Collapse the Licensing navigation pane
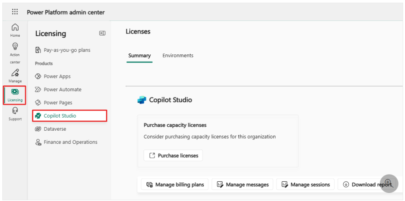This screenshot has width=405, height=201. click(102, 34)
